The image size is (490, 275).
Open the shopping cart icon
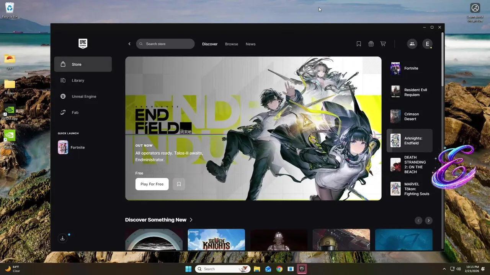(x=383, y=44)
